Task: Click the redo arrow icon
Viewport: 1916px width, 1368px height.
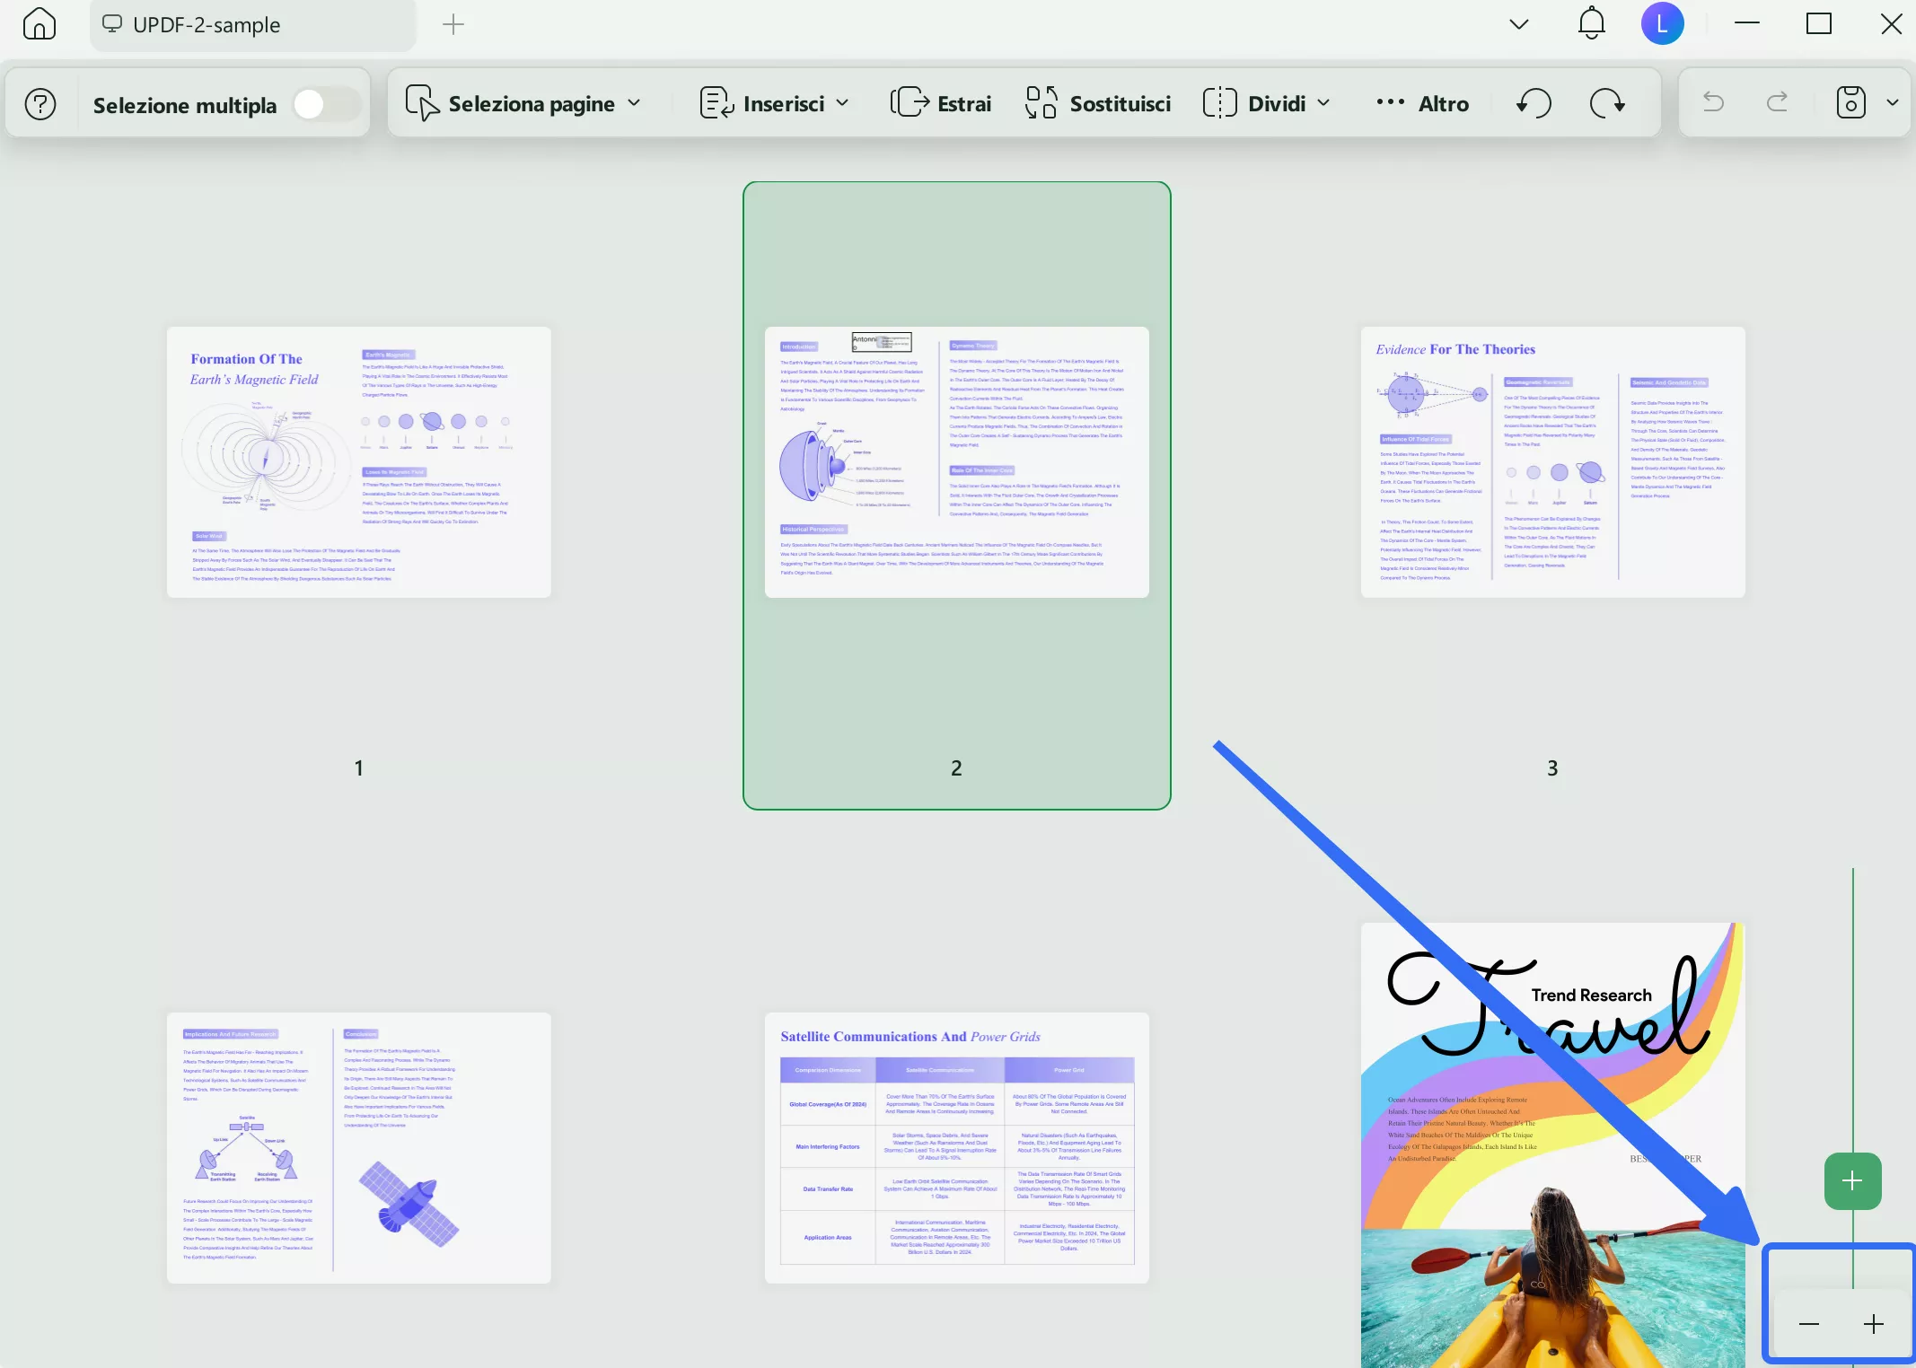Action: [x=1777, y=103]
